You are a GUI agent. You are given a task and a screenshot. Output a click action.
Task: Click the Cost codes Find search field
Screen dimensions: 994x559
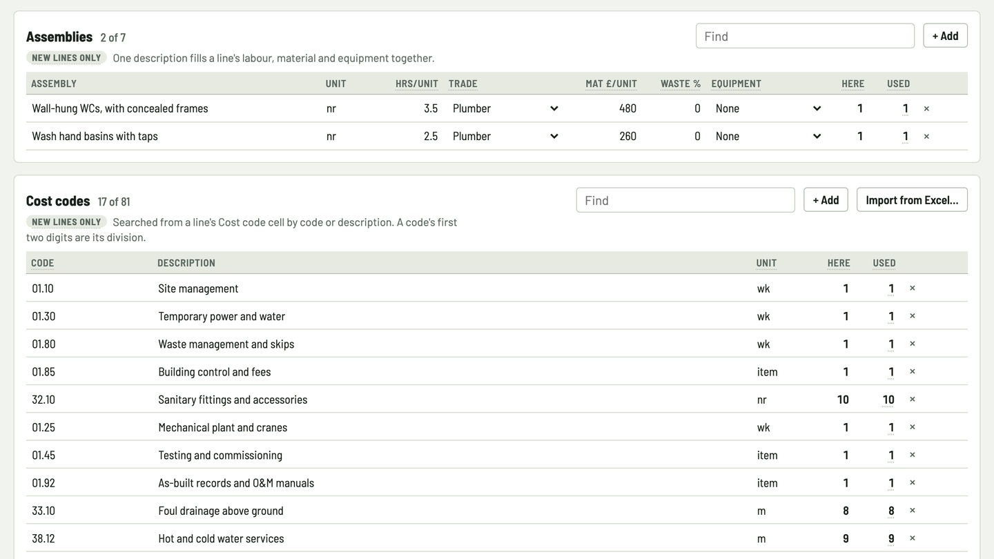point(685,200)
